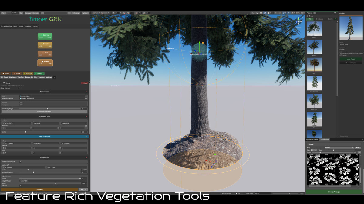The height and width of the screenshot is (204, 364).
Task: Open the Pivot mode dropdown
Action: point(96,13)
